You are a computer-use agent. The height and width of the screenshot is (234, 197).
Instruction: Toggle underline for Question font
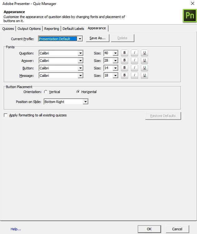point(144,53)
